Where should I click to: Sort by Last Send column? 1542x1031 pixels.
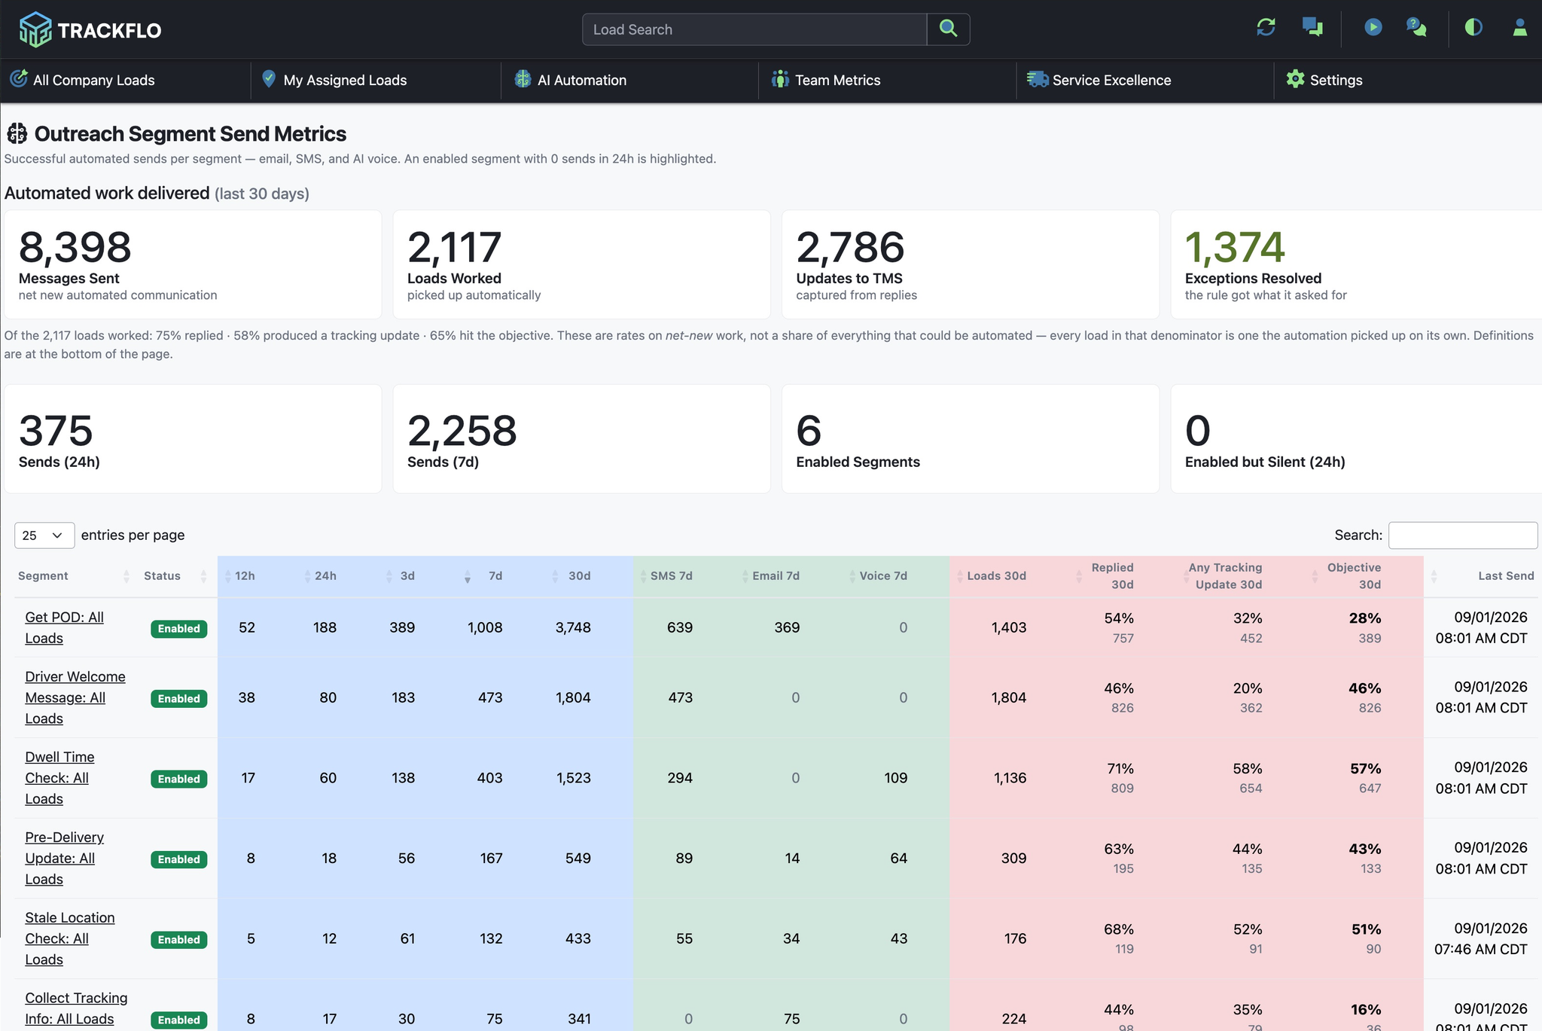click(1482, 576)
